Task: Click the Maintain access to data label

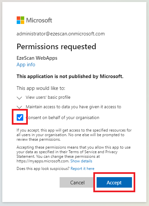Action: point(73,107)
